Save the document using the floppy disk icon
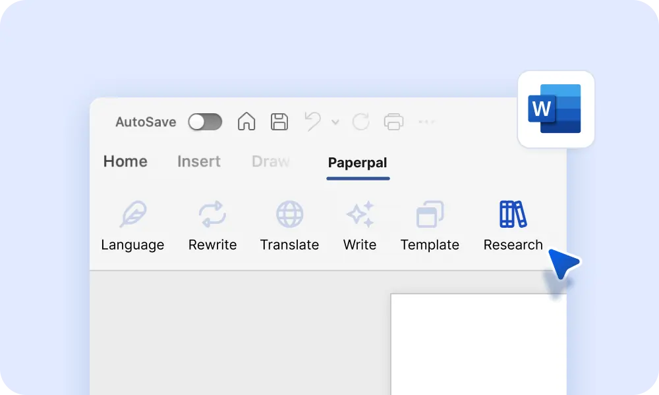The height and width of the screenshot is (395, 659). coord(279,122)
